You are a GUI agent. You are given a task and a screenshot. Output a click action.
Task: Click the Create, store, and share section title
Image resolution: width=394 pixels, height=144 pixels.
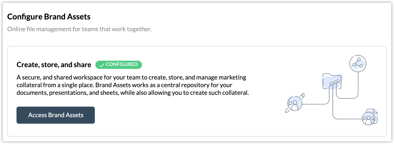pyautogui.click(x=54, y=65)
